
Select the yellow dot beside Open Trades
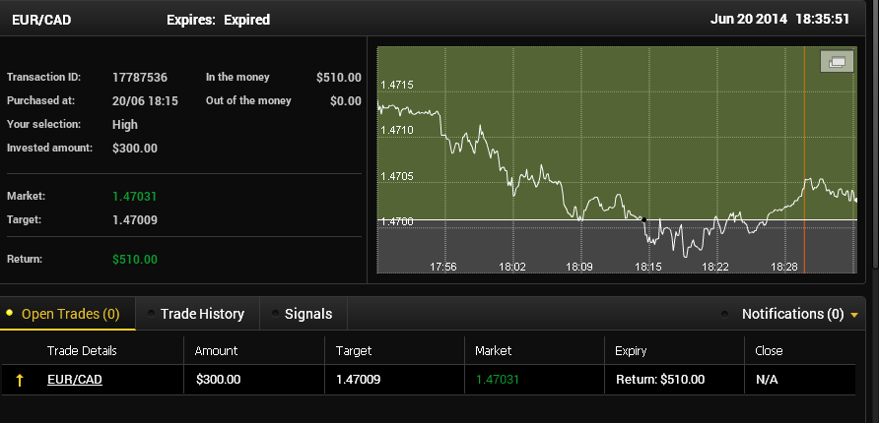[x=9, y=314]
